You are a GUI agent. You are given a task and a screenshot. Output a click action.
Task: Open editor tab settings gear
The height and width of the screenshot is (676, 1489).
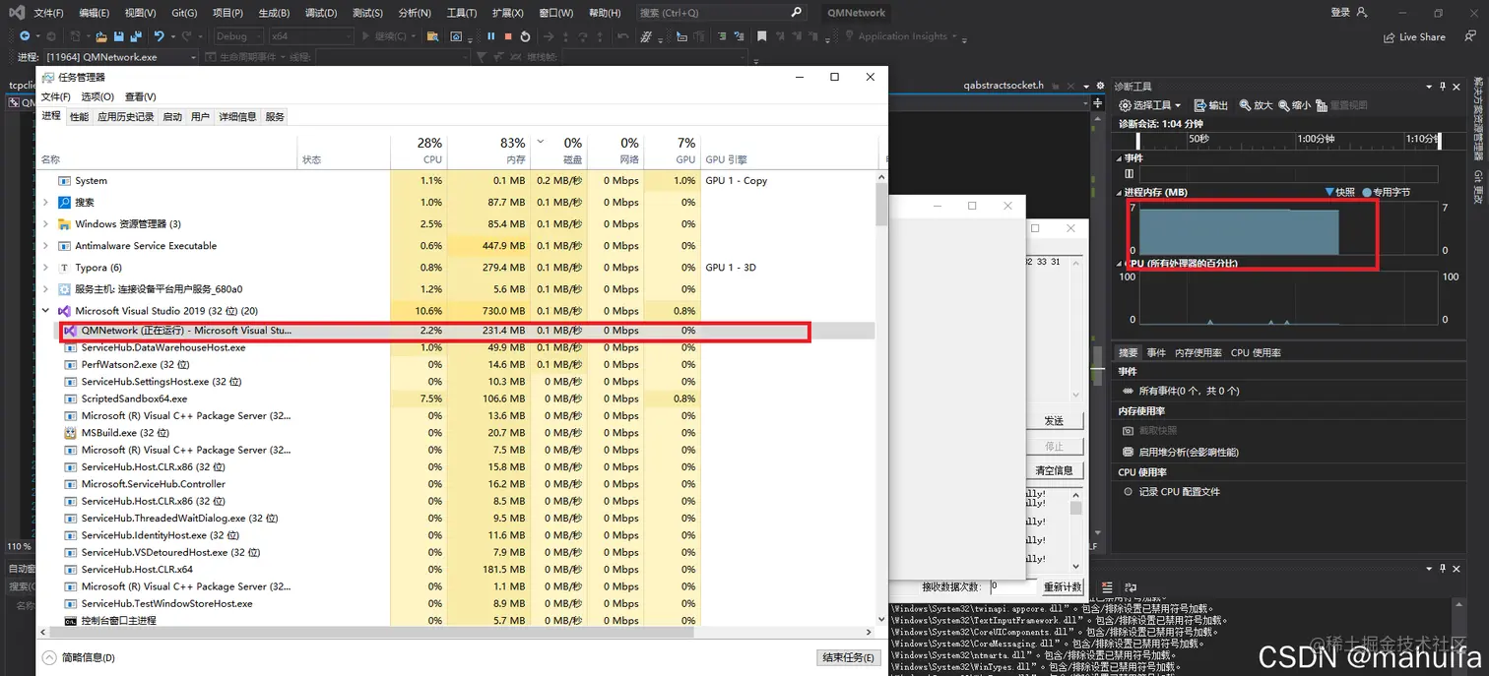coord(1100,87)
